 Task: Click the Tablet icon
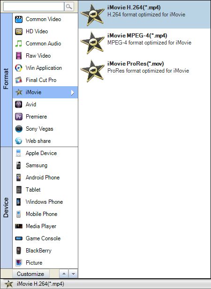(x=19, y=190)
